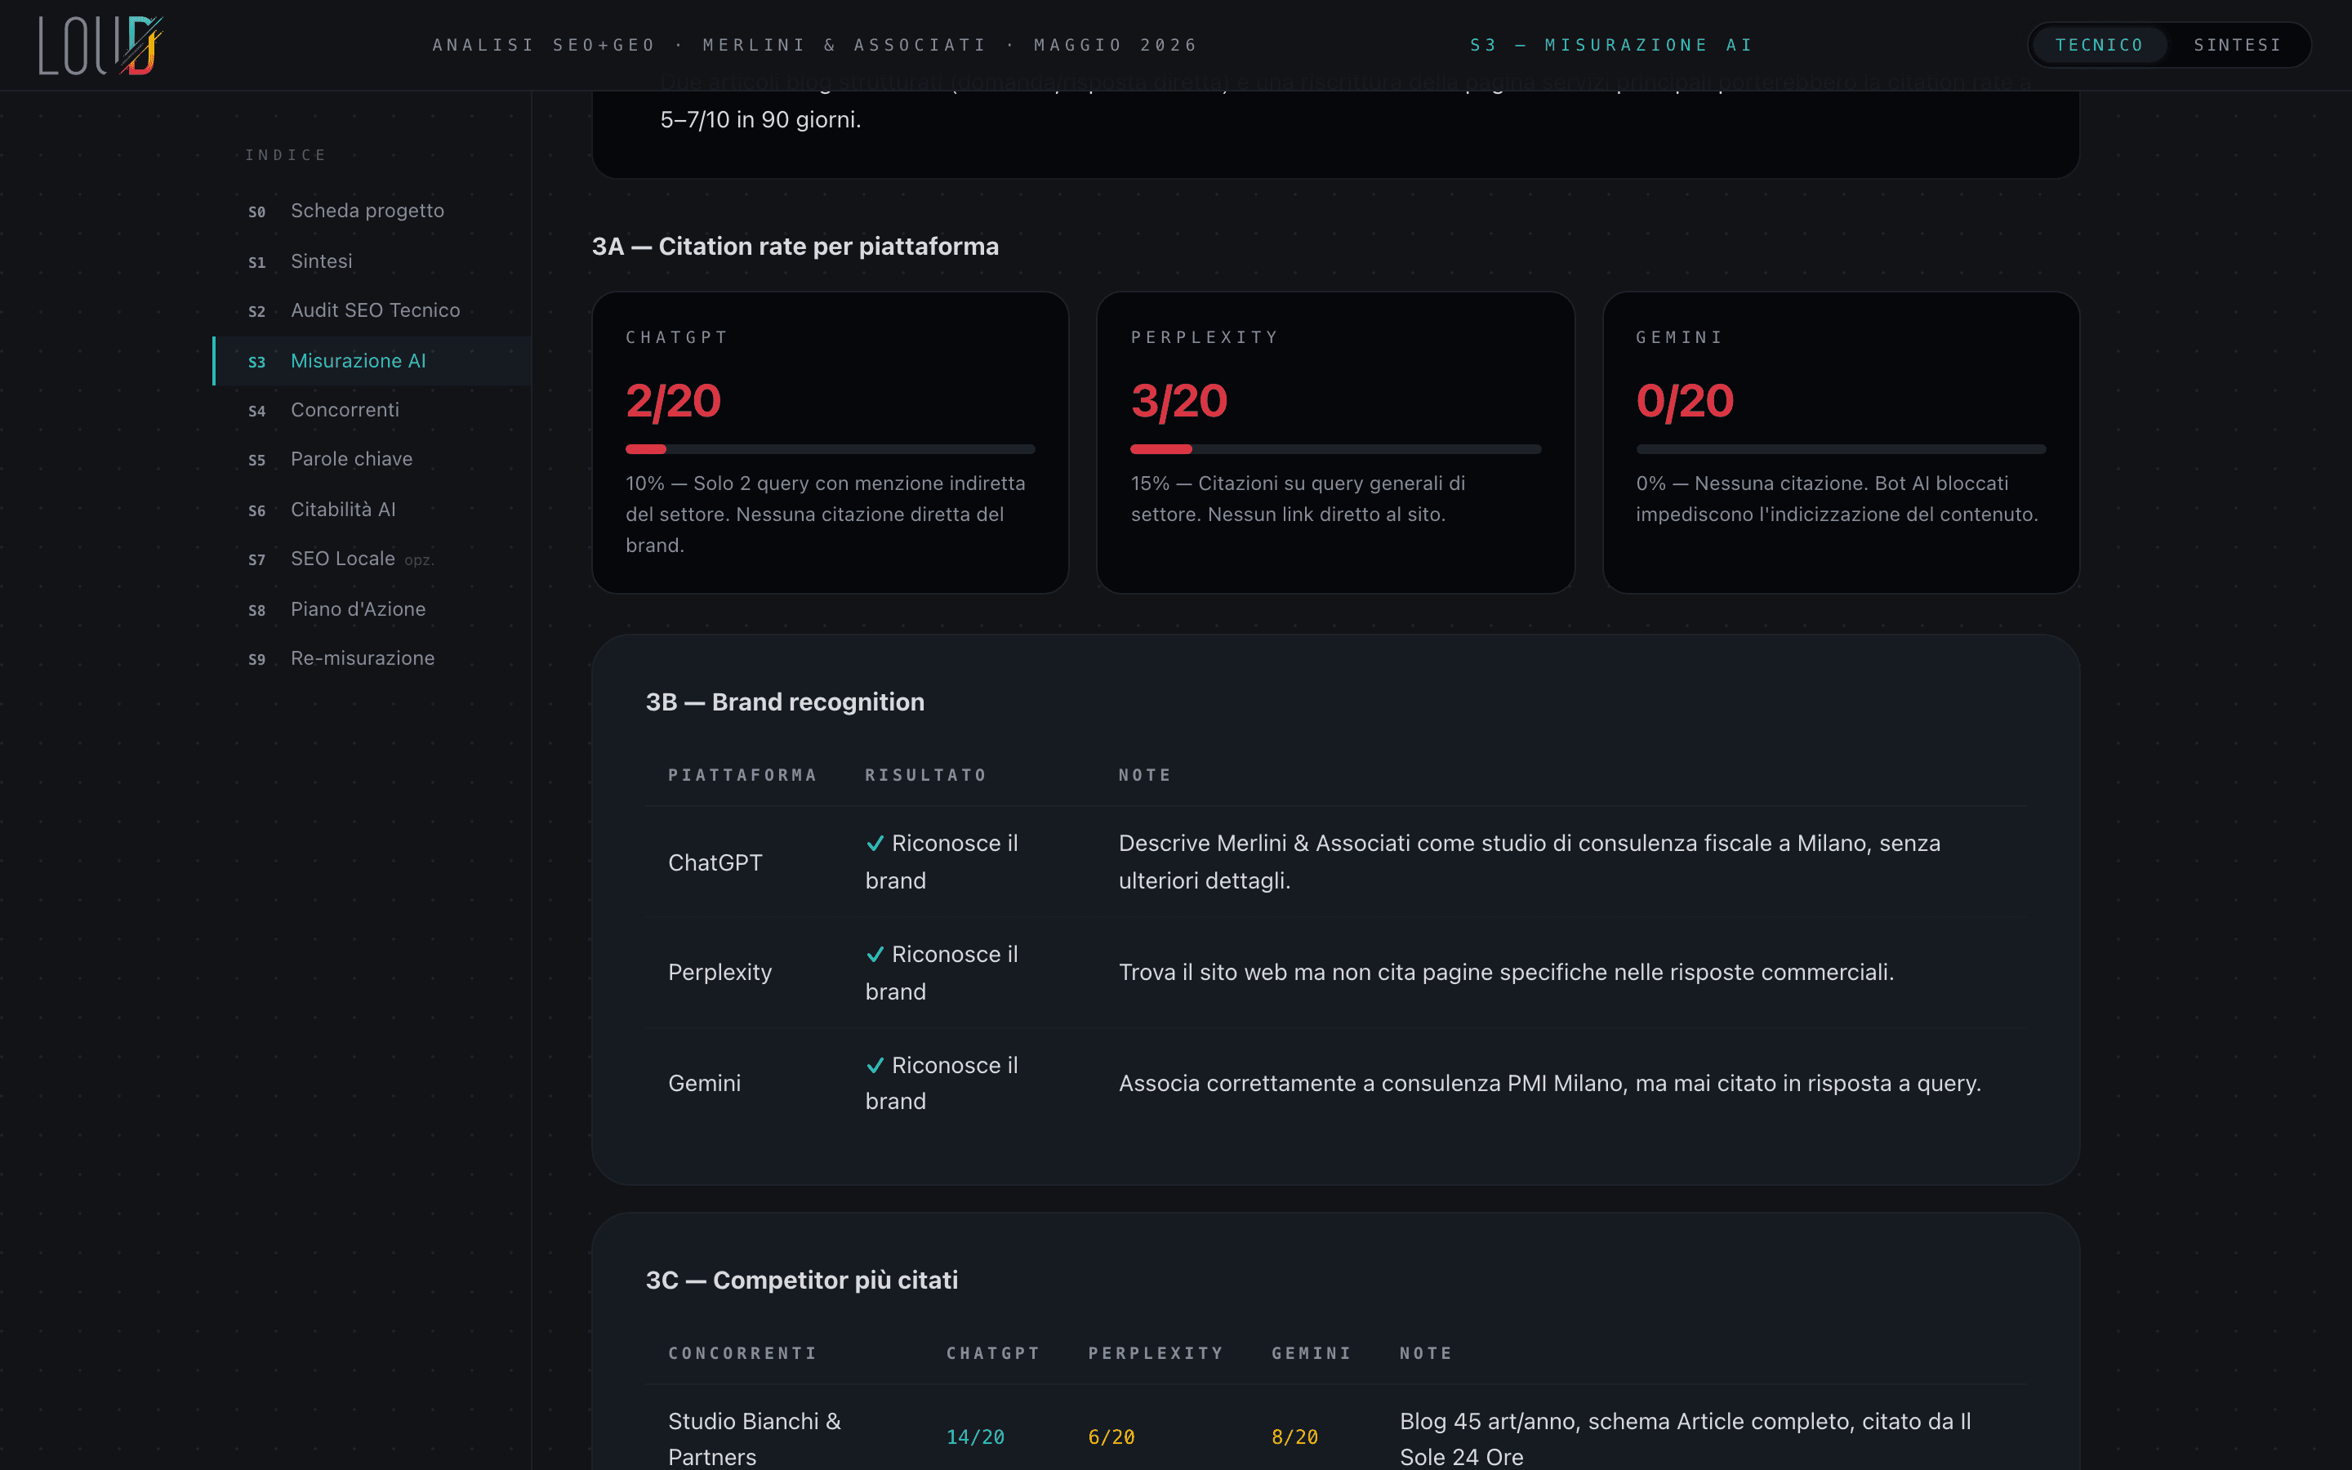Image resolution: width=2352 pixels, height=1470 pixels.
Task: Click the Perplexity 3/20 score value
Action: (1179, 400)
